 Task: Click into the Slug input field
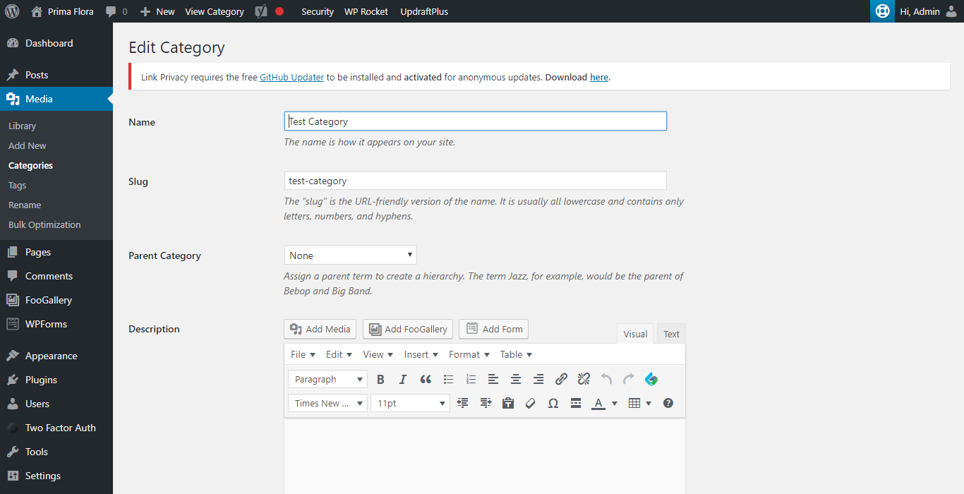point(475,181)
